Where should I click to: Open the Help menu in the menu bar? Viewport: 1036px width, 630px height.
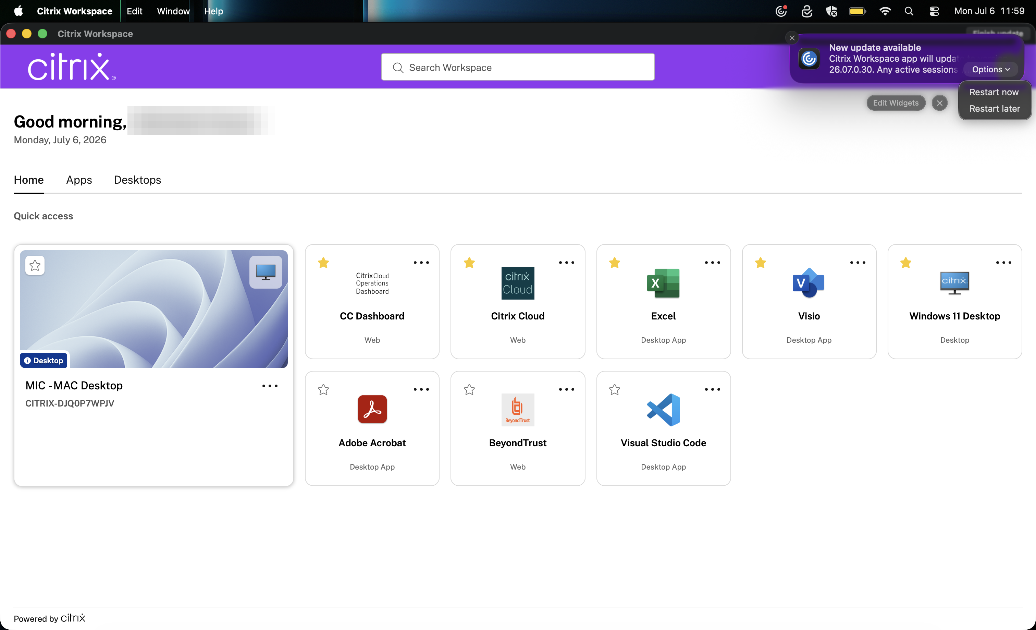pyautogui.click(x=213, y=11)
